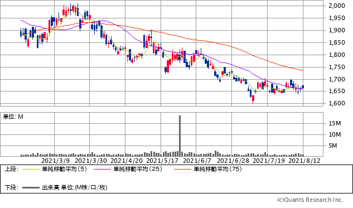353x208 pixels.
Task: Click the 1,600 price axis label
Action: click(x=337, y=103)
